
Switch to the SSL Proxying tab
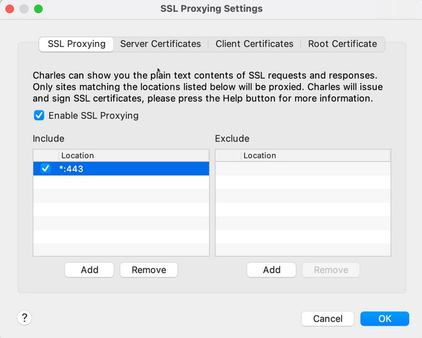coord(77,44)
